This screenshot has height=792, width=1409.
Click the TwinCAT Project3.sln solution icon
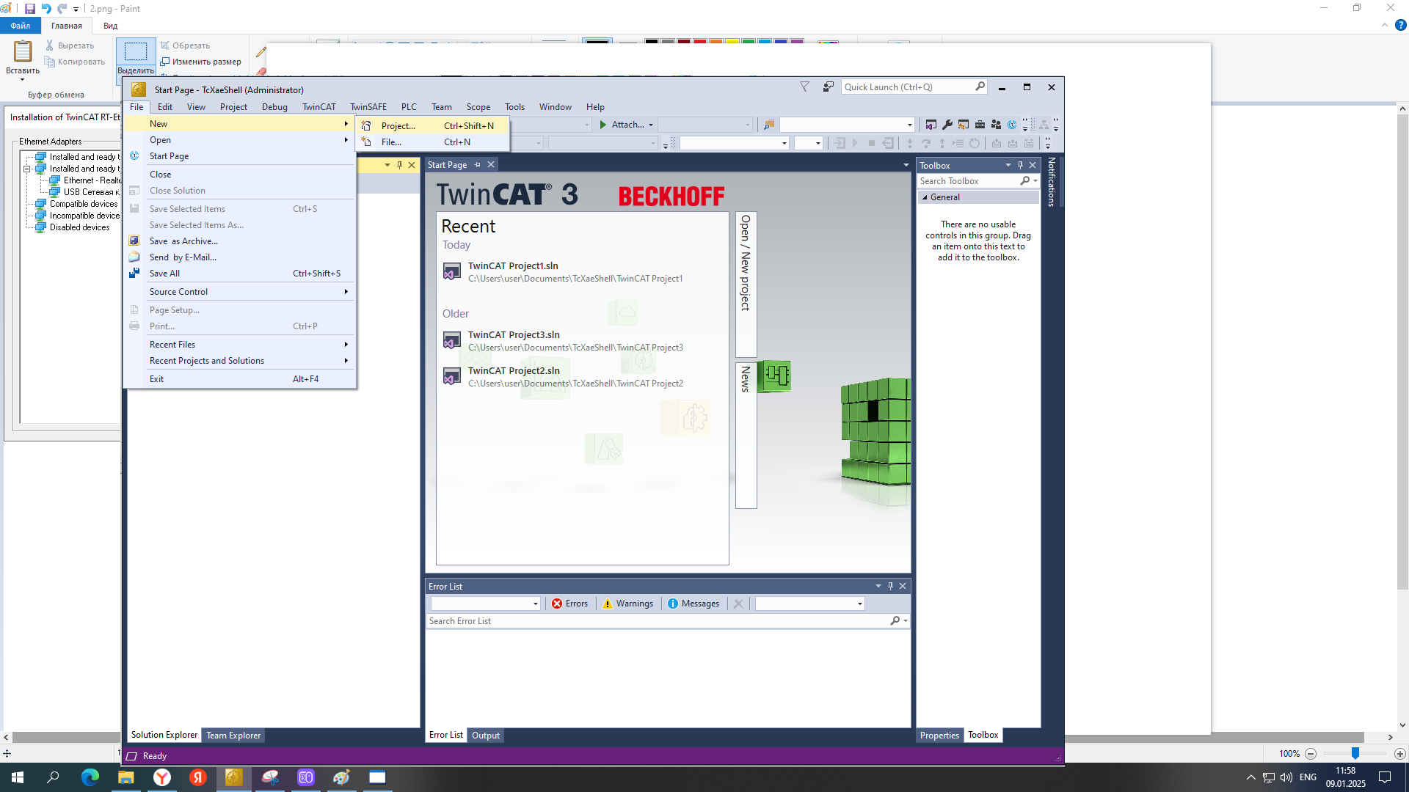[x=452, y=341]
